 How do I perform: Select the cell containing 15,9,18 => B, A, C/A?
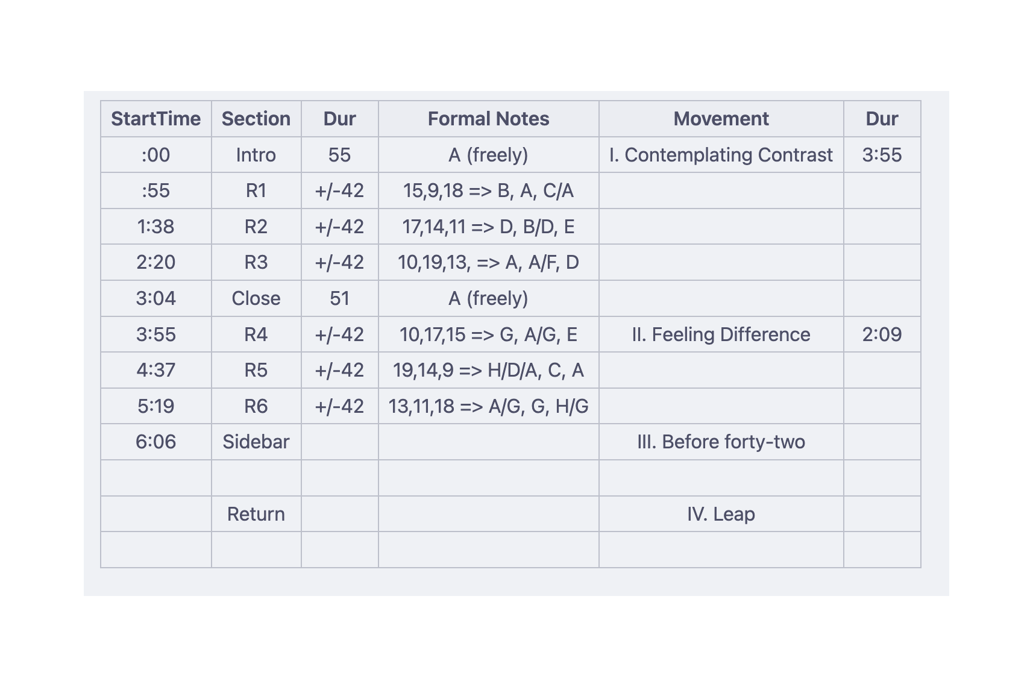point(489,190)
